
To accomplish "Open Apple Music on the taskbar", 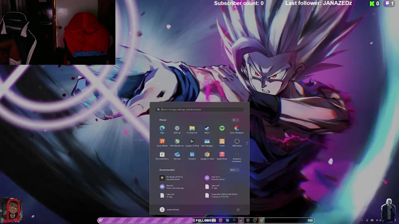I will tap(220, 220).
